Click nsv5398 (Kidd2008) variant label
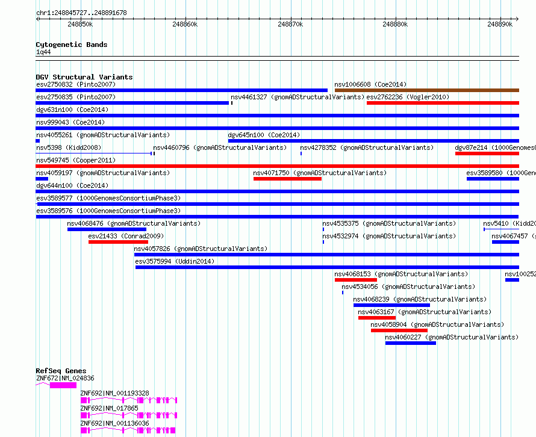 click(x=69, y=147)
